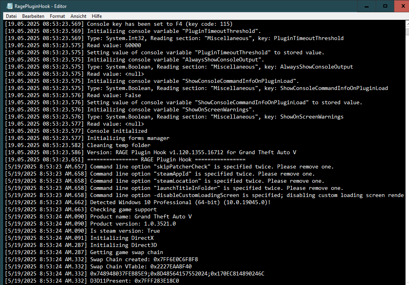The image size is (409, 285).
Task: Click 'Read value: False' line
Action: (x=73, y=96)
